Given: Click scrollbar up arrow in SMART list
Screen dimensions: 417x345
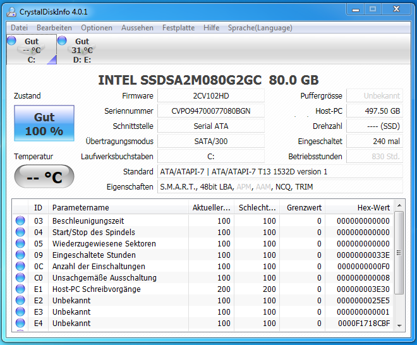Looking at the screenshot, I should (x=399, y=205).
